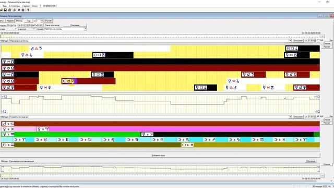Viewport: 334px width, 188px height.
Task: Click the period count stepper arrows
Action: (42, 21)
